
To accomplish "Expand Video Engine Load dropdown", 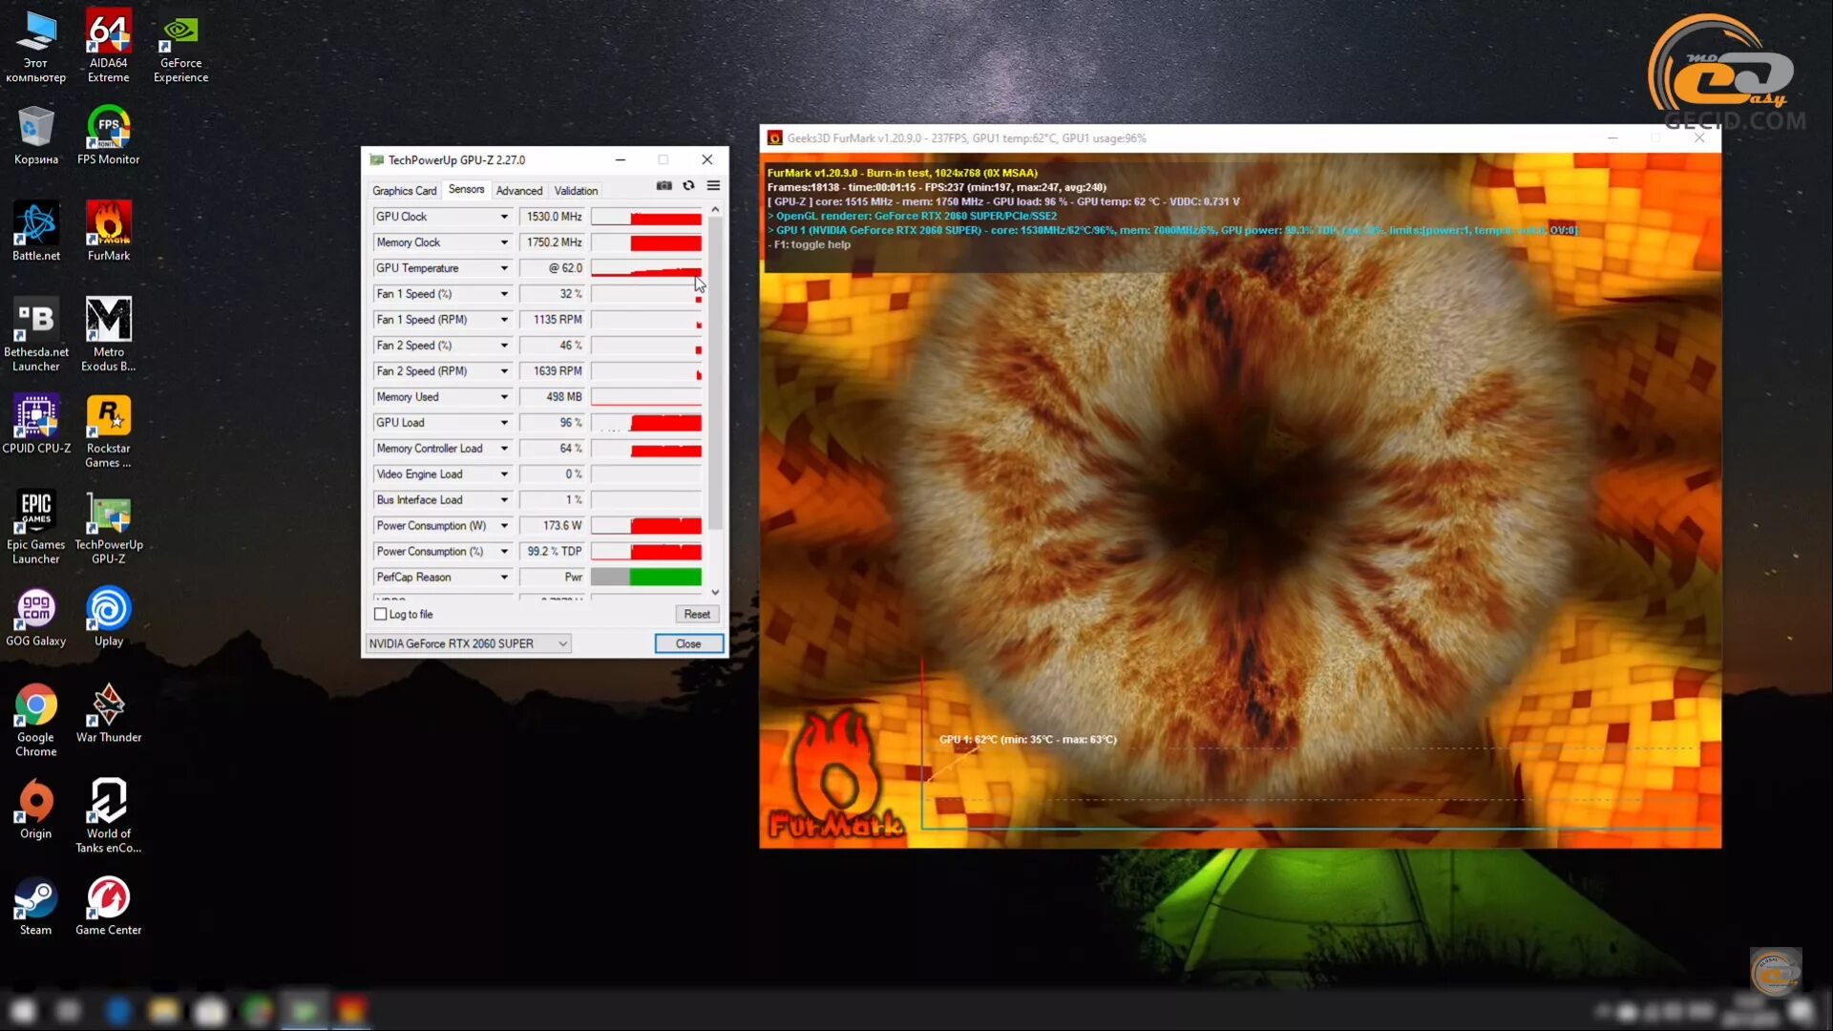I will (x=504, y=474).
